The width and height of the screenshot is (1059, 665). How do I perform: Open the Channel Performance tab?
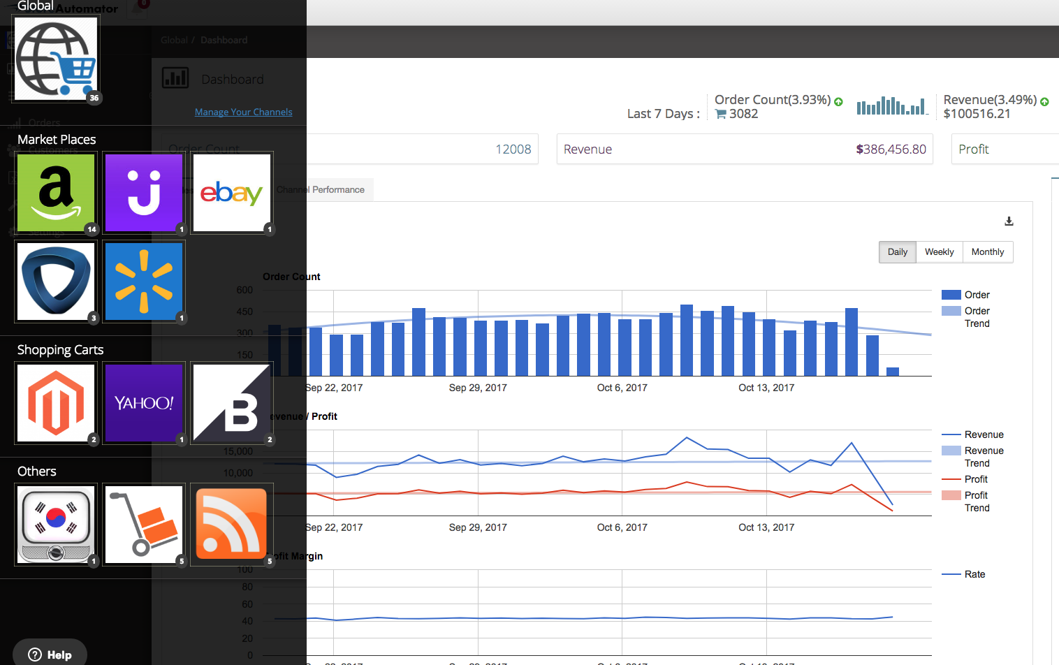(320, 189)
